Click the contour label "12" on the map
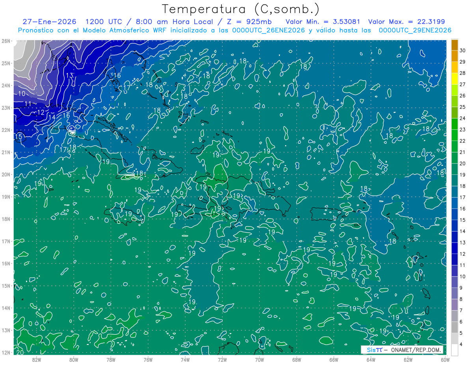Image resolution: width=473 pixels, height=365 pixels. click(41, 113)
